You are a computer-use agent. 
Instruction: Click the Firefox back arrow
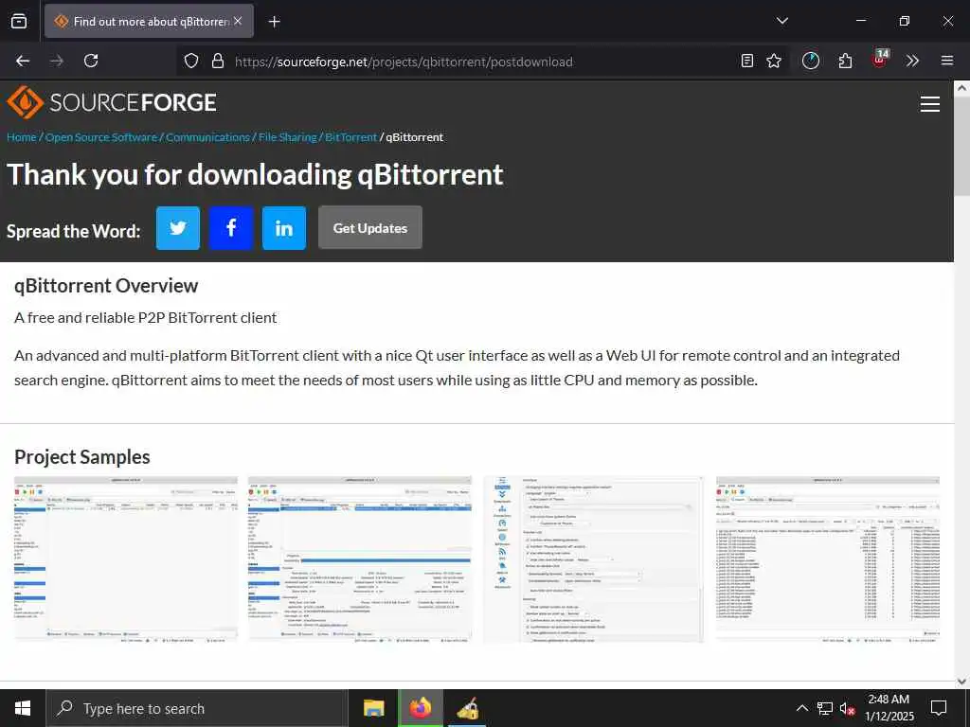[23, 61]
